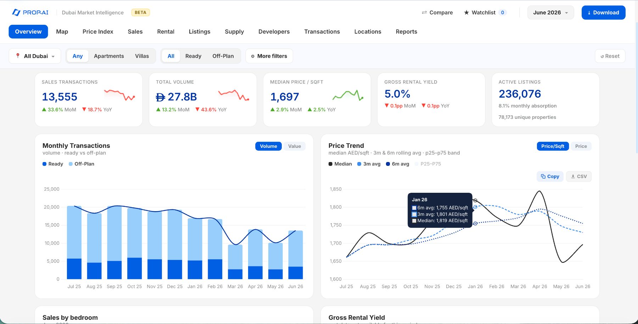
Task: Switch Monthly Transactions to Volume
Action: tap(269, 146)
